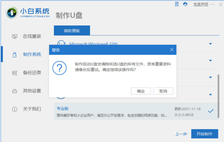Screen dimensions: 224x142
Task: Select the 专业版 edition row
Action: (x=136, y=111)
